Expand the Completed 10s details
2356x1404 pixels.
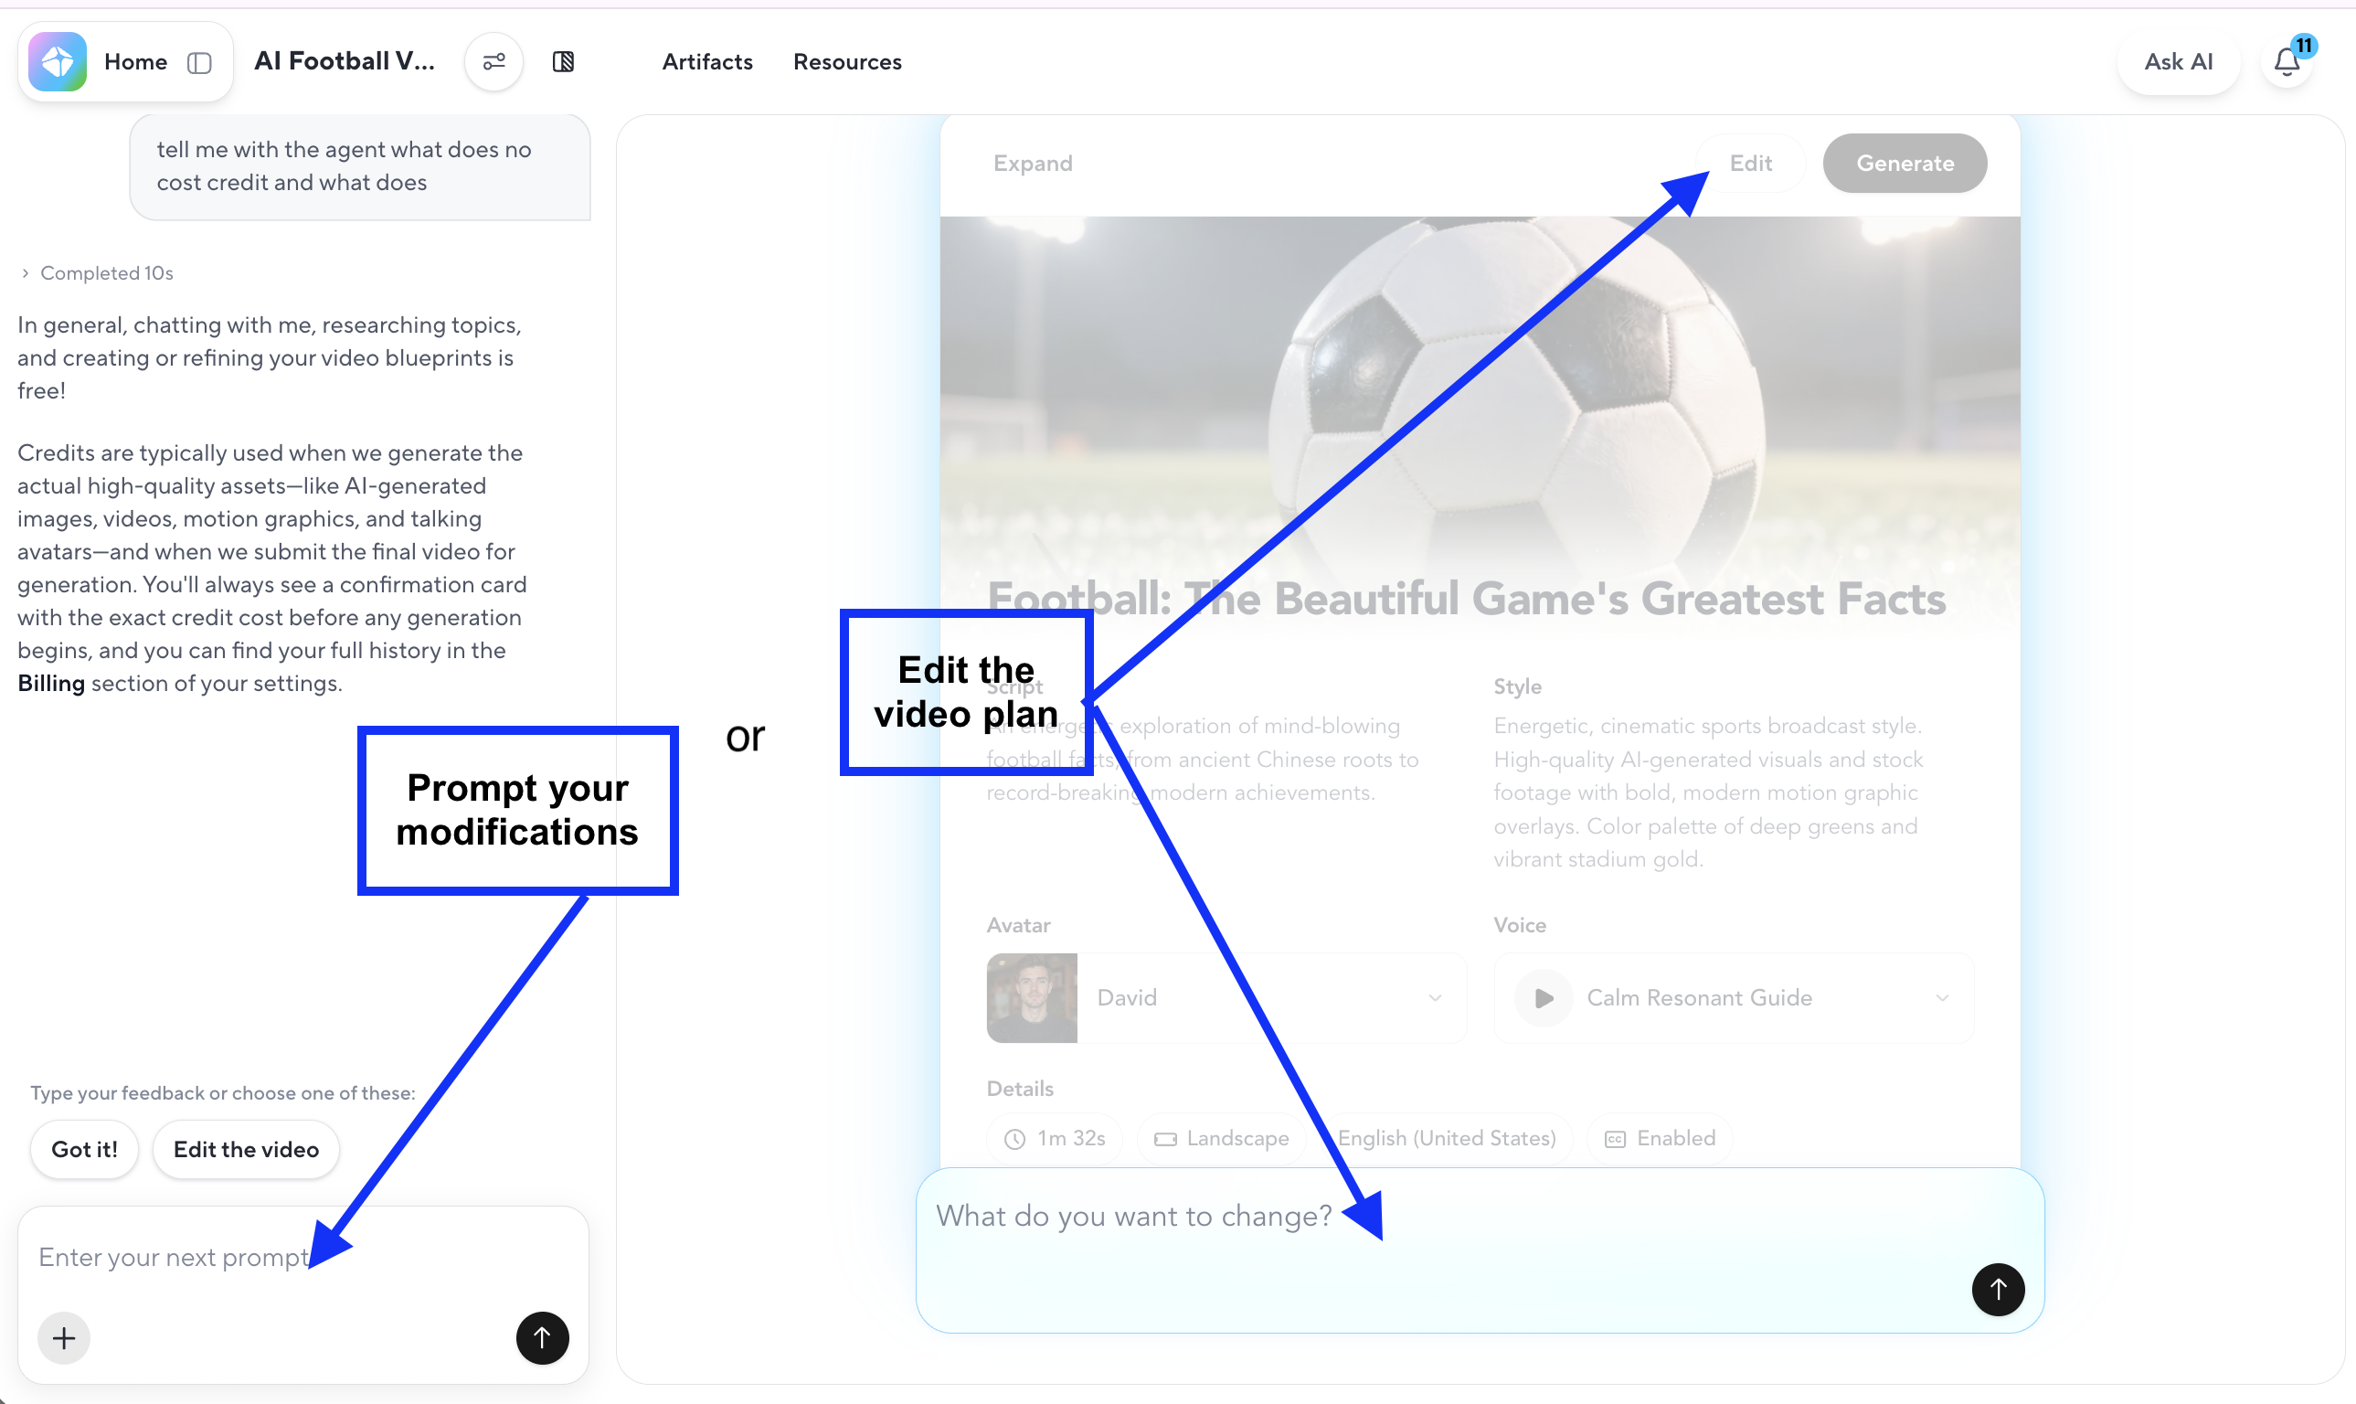tap(97, 273)
